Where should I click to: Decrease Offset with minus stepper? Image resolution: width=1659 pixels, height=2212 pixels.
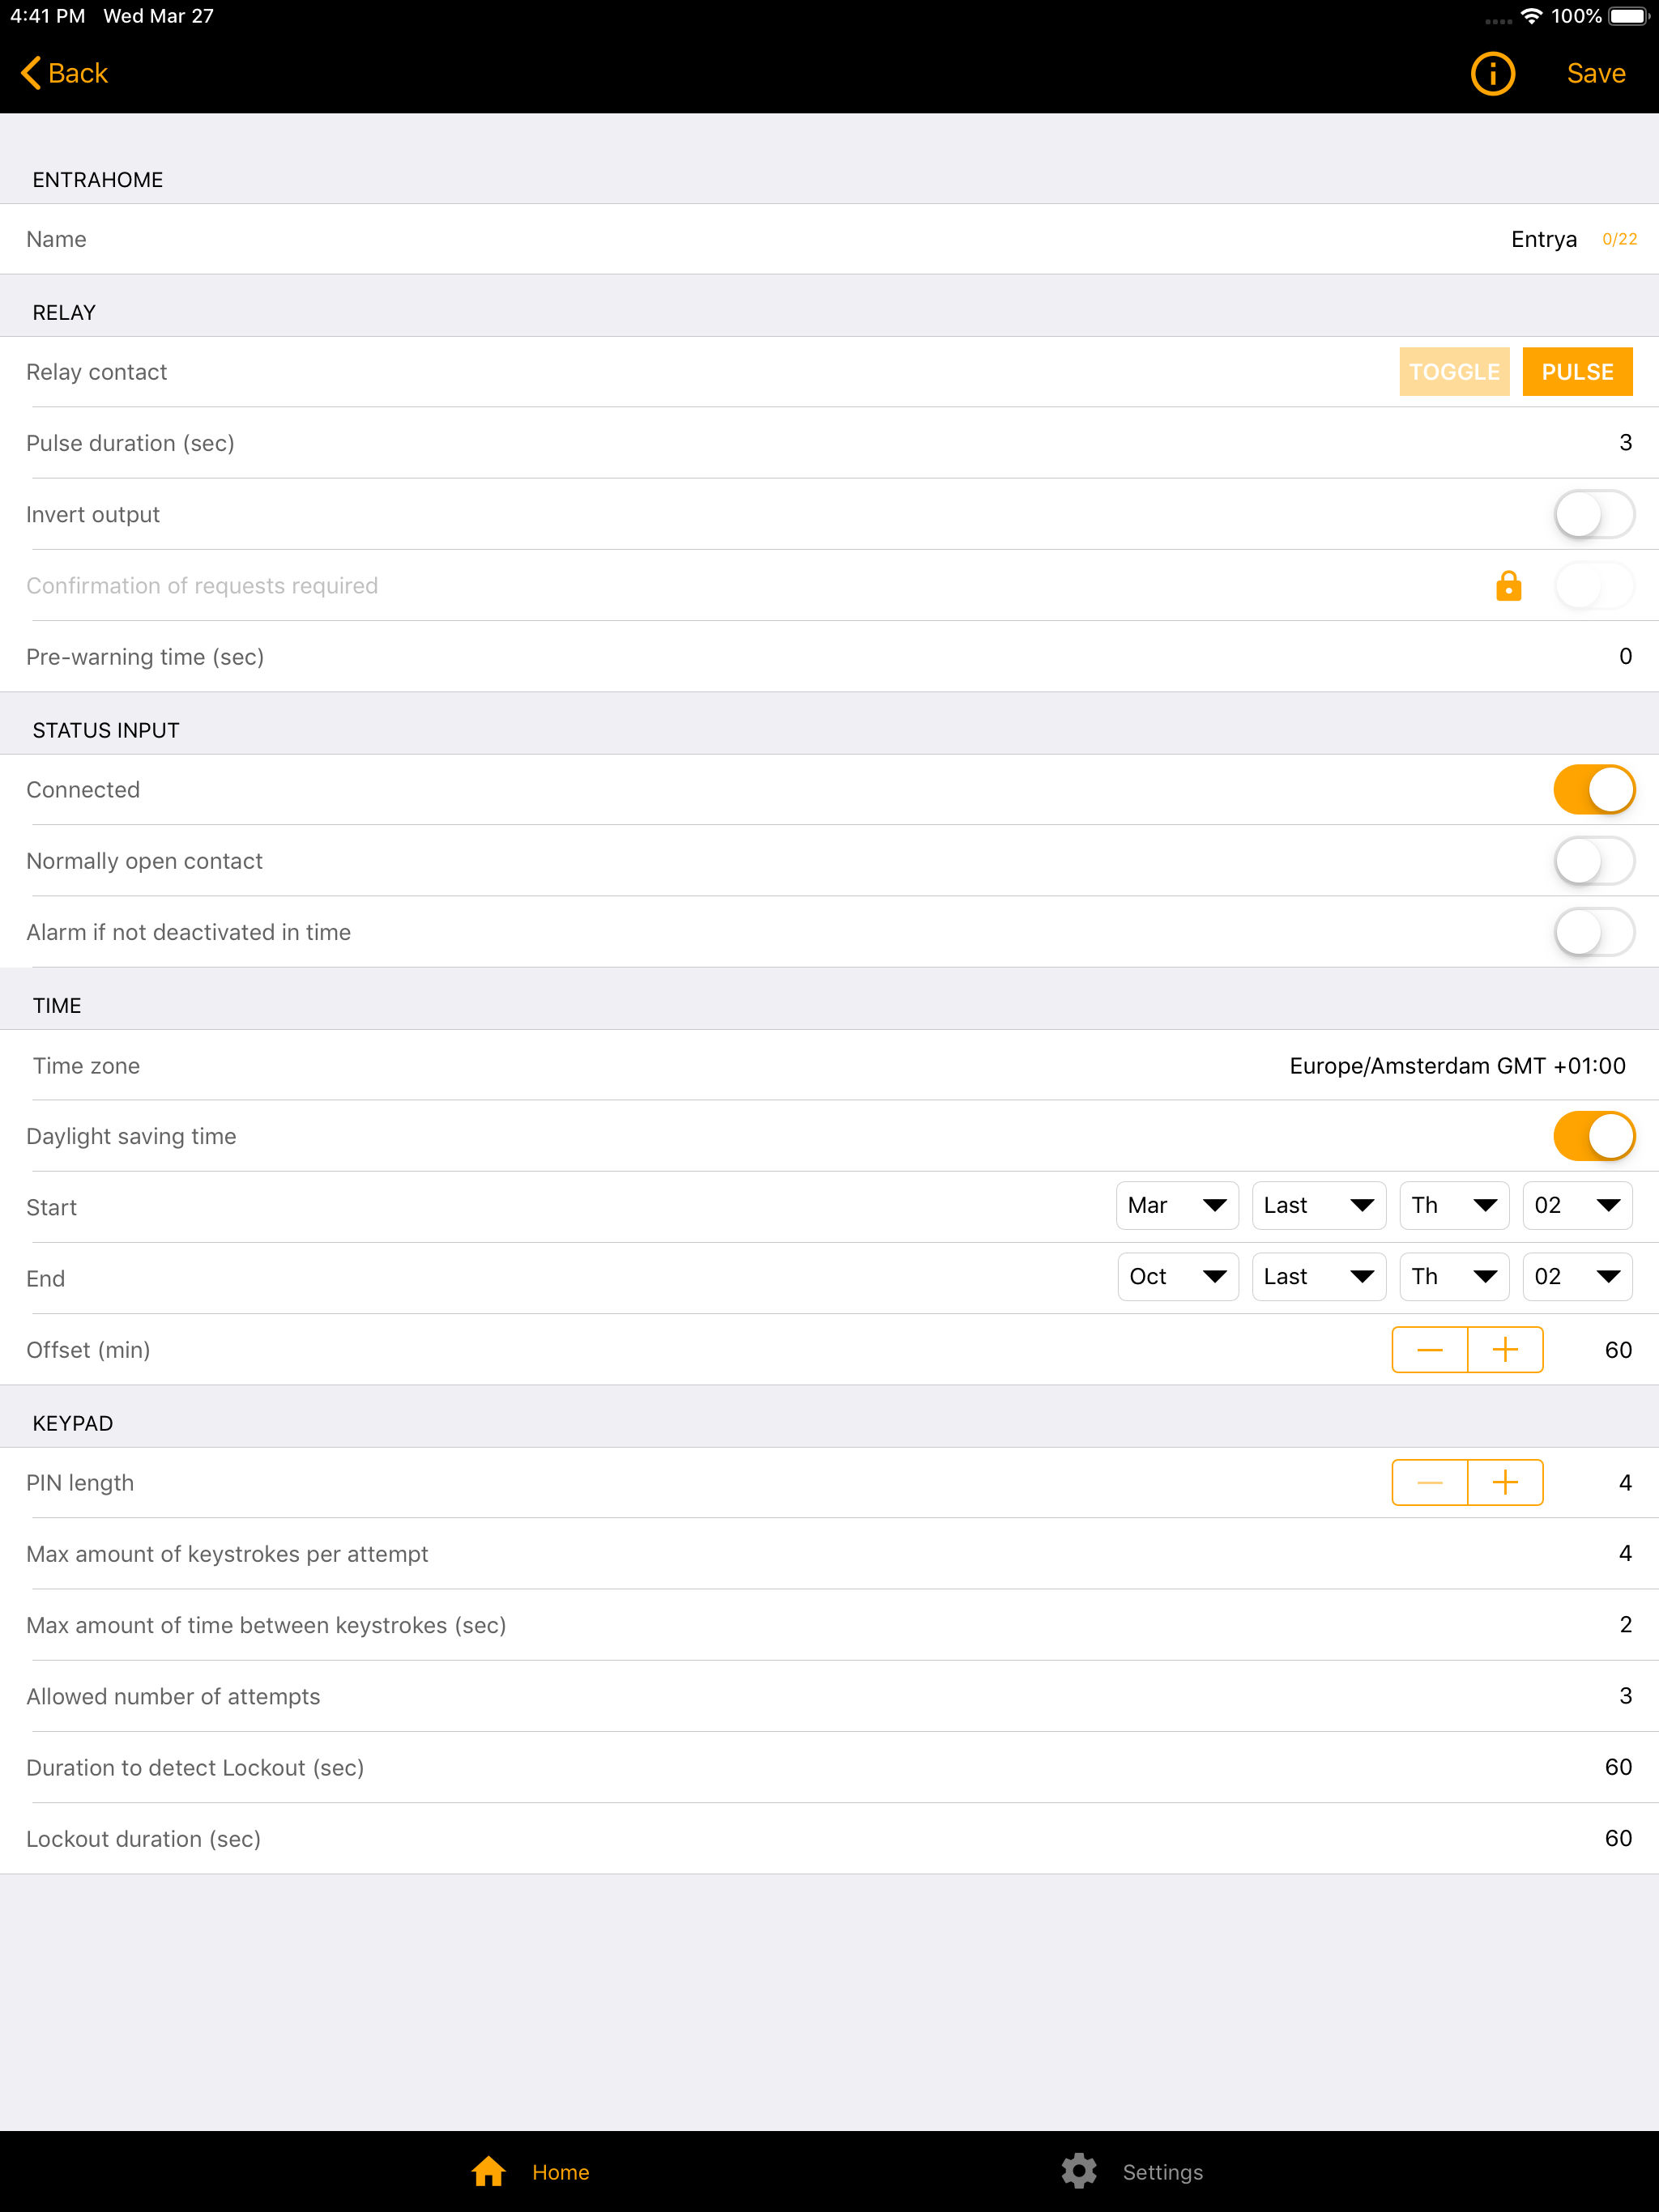point(1430,1350)
